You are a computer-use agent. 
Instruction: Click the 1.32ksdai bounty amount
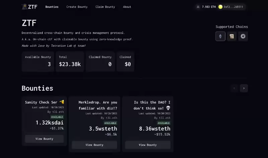click(50, 122)
